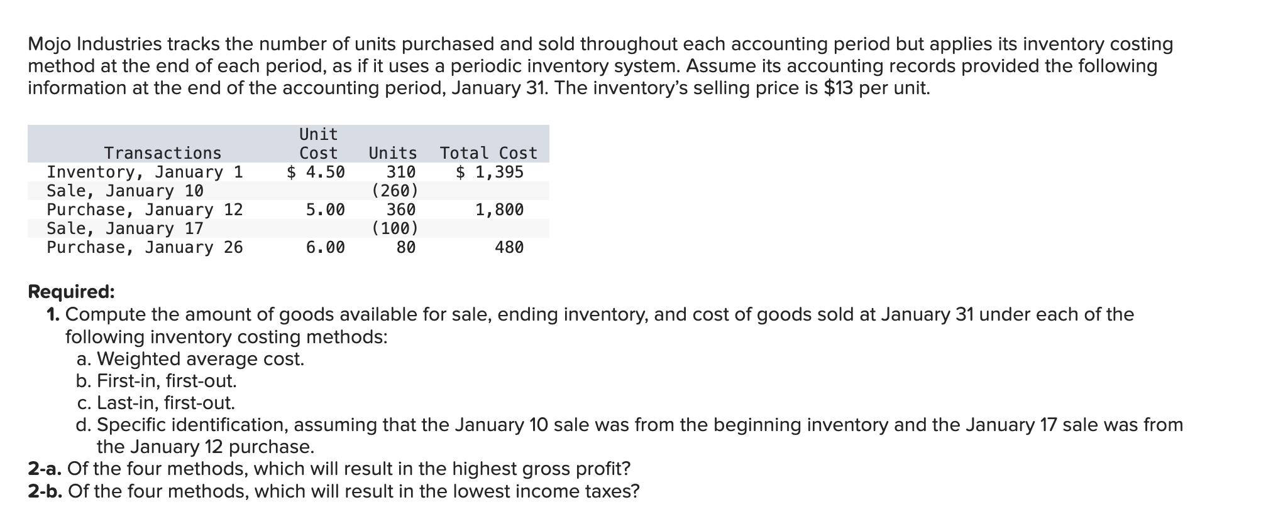Screen dimensions: 1261x517
Task: Click the Purchase, January 26 row label
Action: (x=145, y=247)
